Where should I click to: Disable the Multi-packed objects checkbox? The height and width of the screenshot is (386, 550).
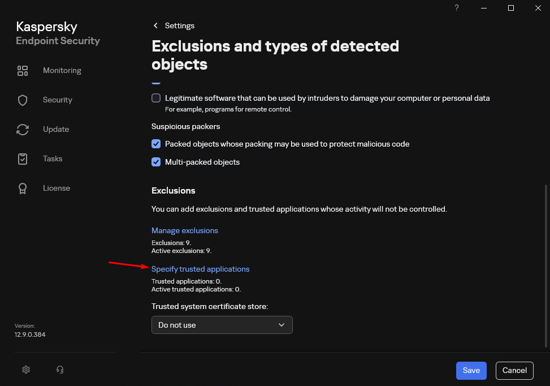156,162
